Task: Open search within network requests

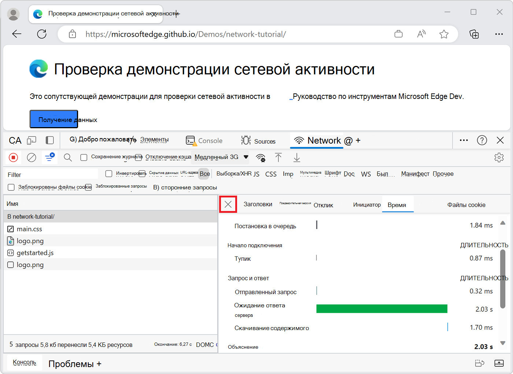Action: click(x=67, y=157)
